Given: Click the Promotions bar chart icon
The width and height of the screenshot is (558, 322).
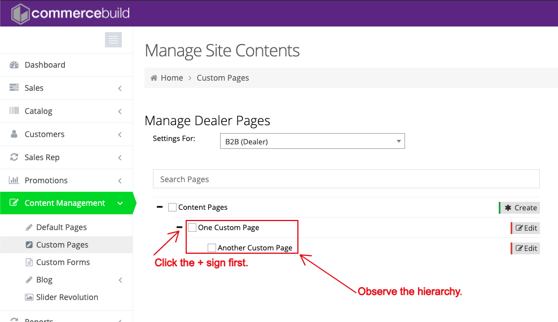Looking at the screenshot, I should pyautogui.click(x=14, y=180).
